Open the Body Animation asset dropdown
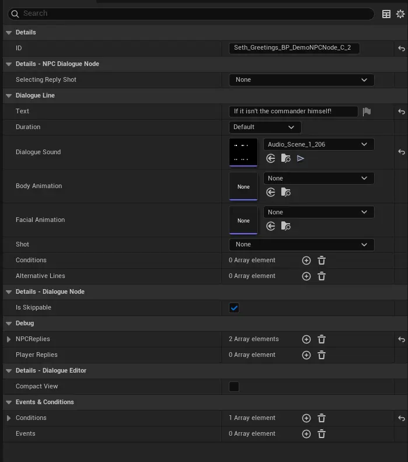 (319, 178)
